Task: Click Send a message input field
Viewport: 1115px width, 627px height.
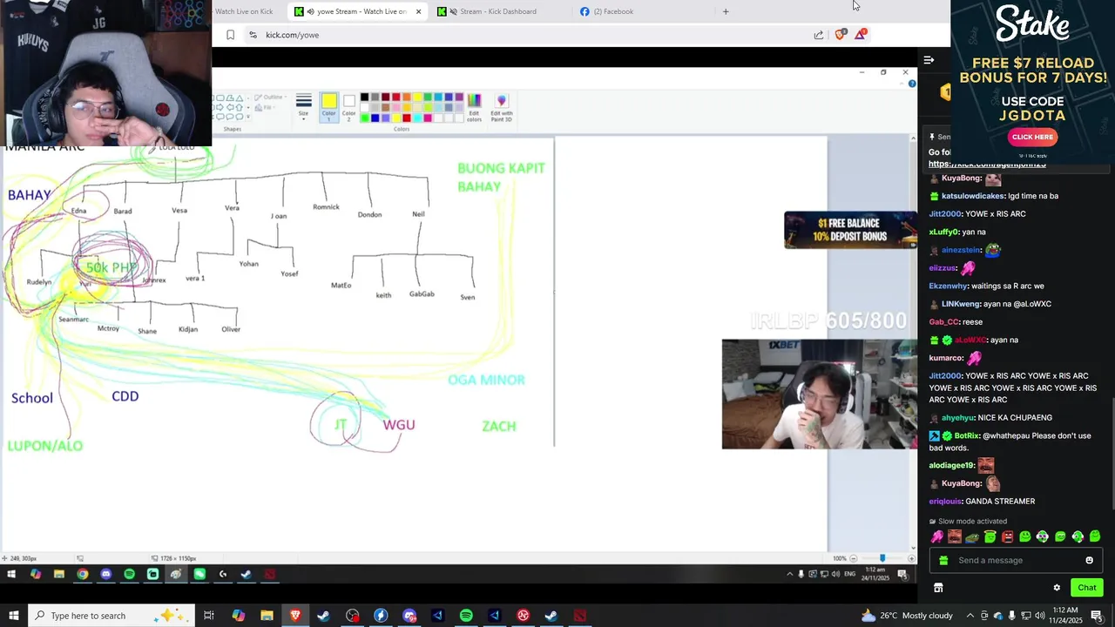Action: tap(1015, 560)
